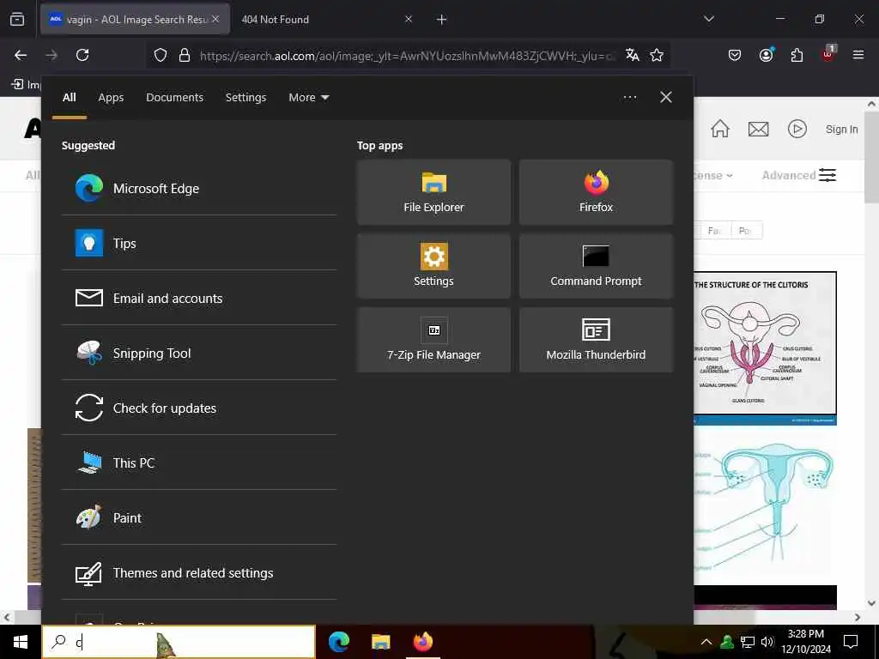The height and width of the screenshot is (659, 879).
Task: Open blue uterus diagram thumbnail
Action: pyautogui.click(x=765, y=505)
